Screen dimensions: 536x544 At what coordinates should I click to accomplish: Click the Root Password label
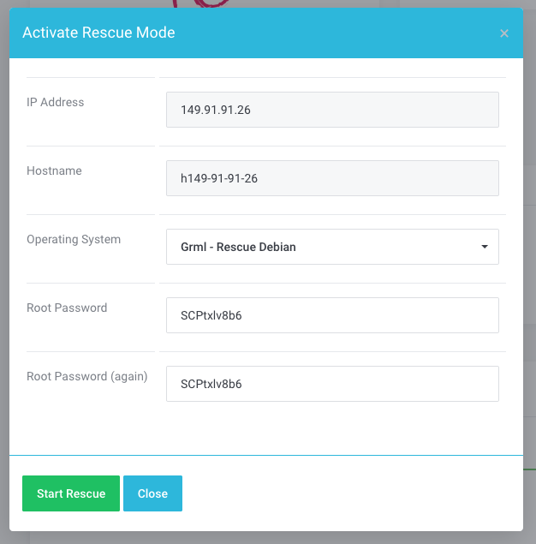pos(67,308)
